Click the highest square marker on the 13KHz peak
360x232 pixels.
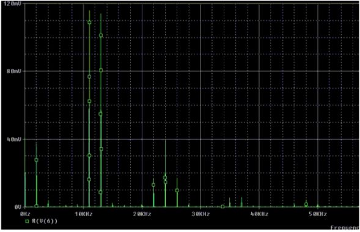(x=101, y=35)
